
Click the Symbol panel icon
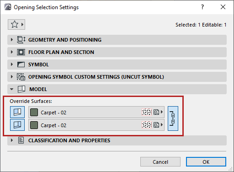coord(21,64)
